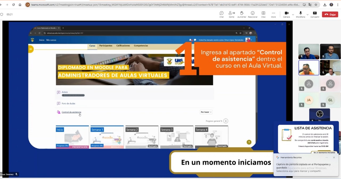341x179 pixels.
Task: Click the translate page icon
Action: click(310, 5)
